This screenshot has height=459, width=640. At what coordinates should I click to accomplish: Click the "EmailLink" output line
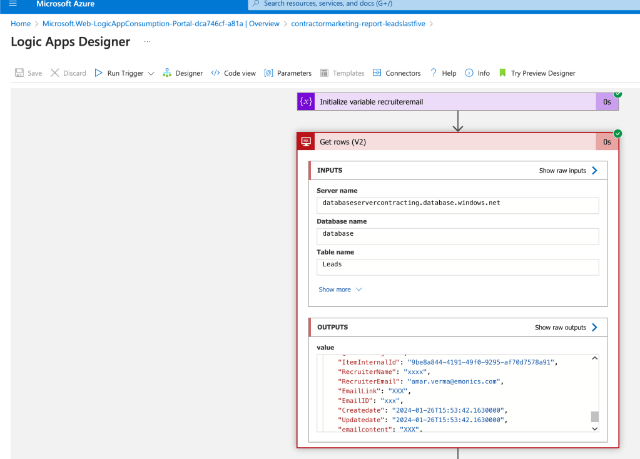pos(374,391)
